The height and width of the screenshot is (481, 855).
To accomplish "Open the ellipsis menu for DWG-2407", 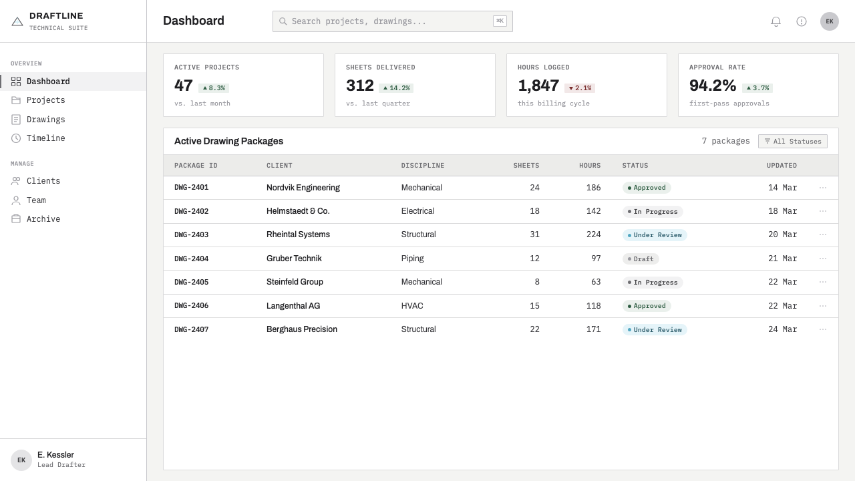I will pos(823,329).
